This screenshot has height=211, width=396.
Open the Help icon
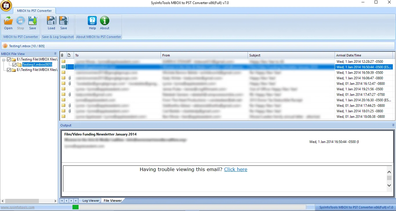(x=92, y=21)
